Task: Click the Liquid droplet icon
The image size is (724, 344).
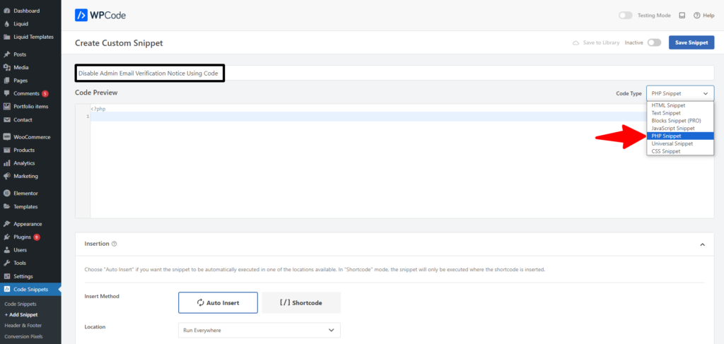Action: (x=7, y=23)
